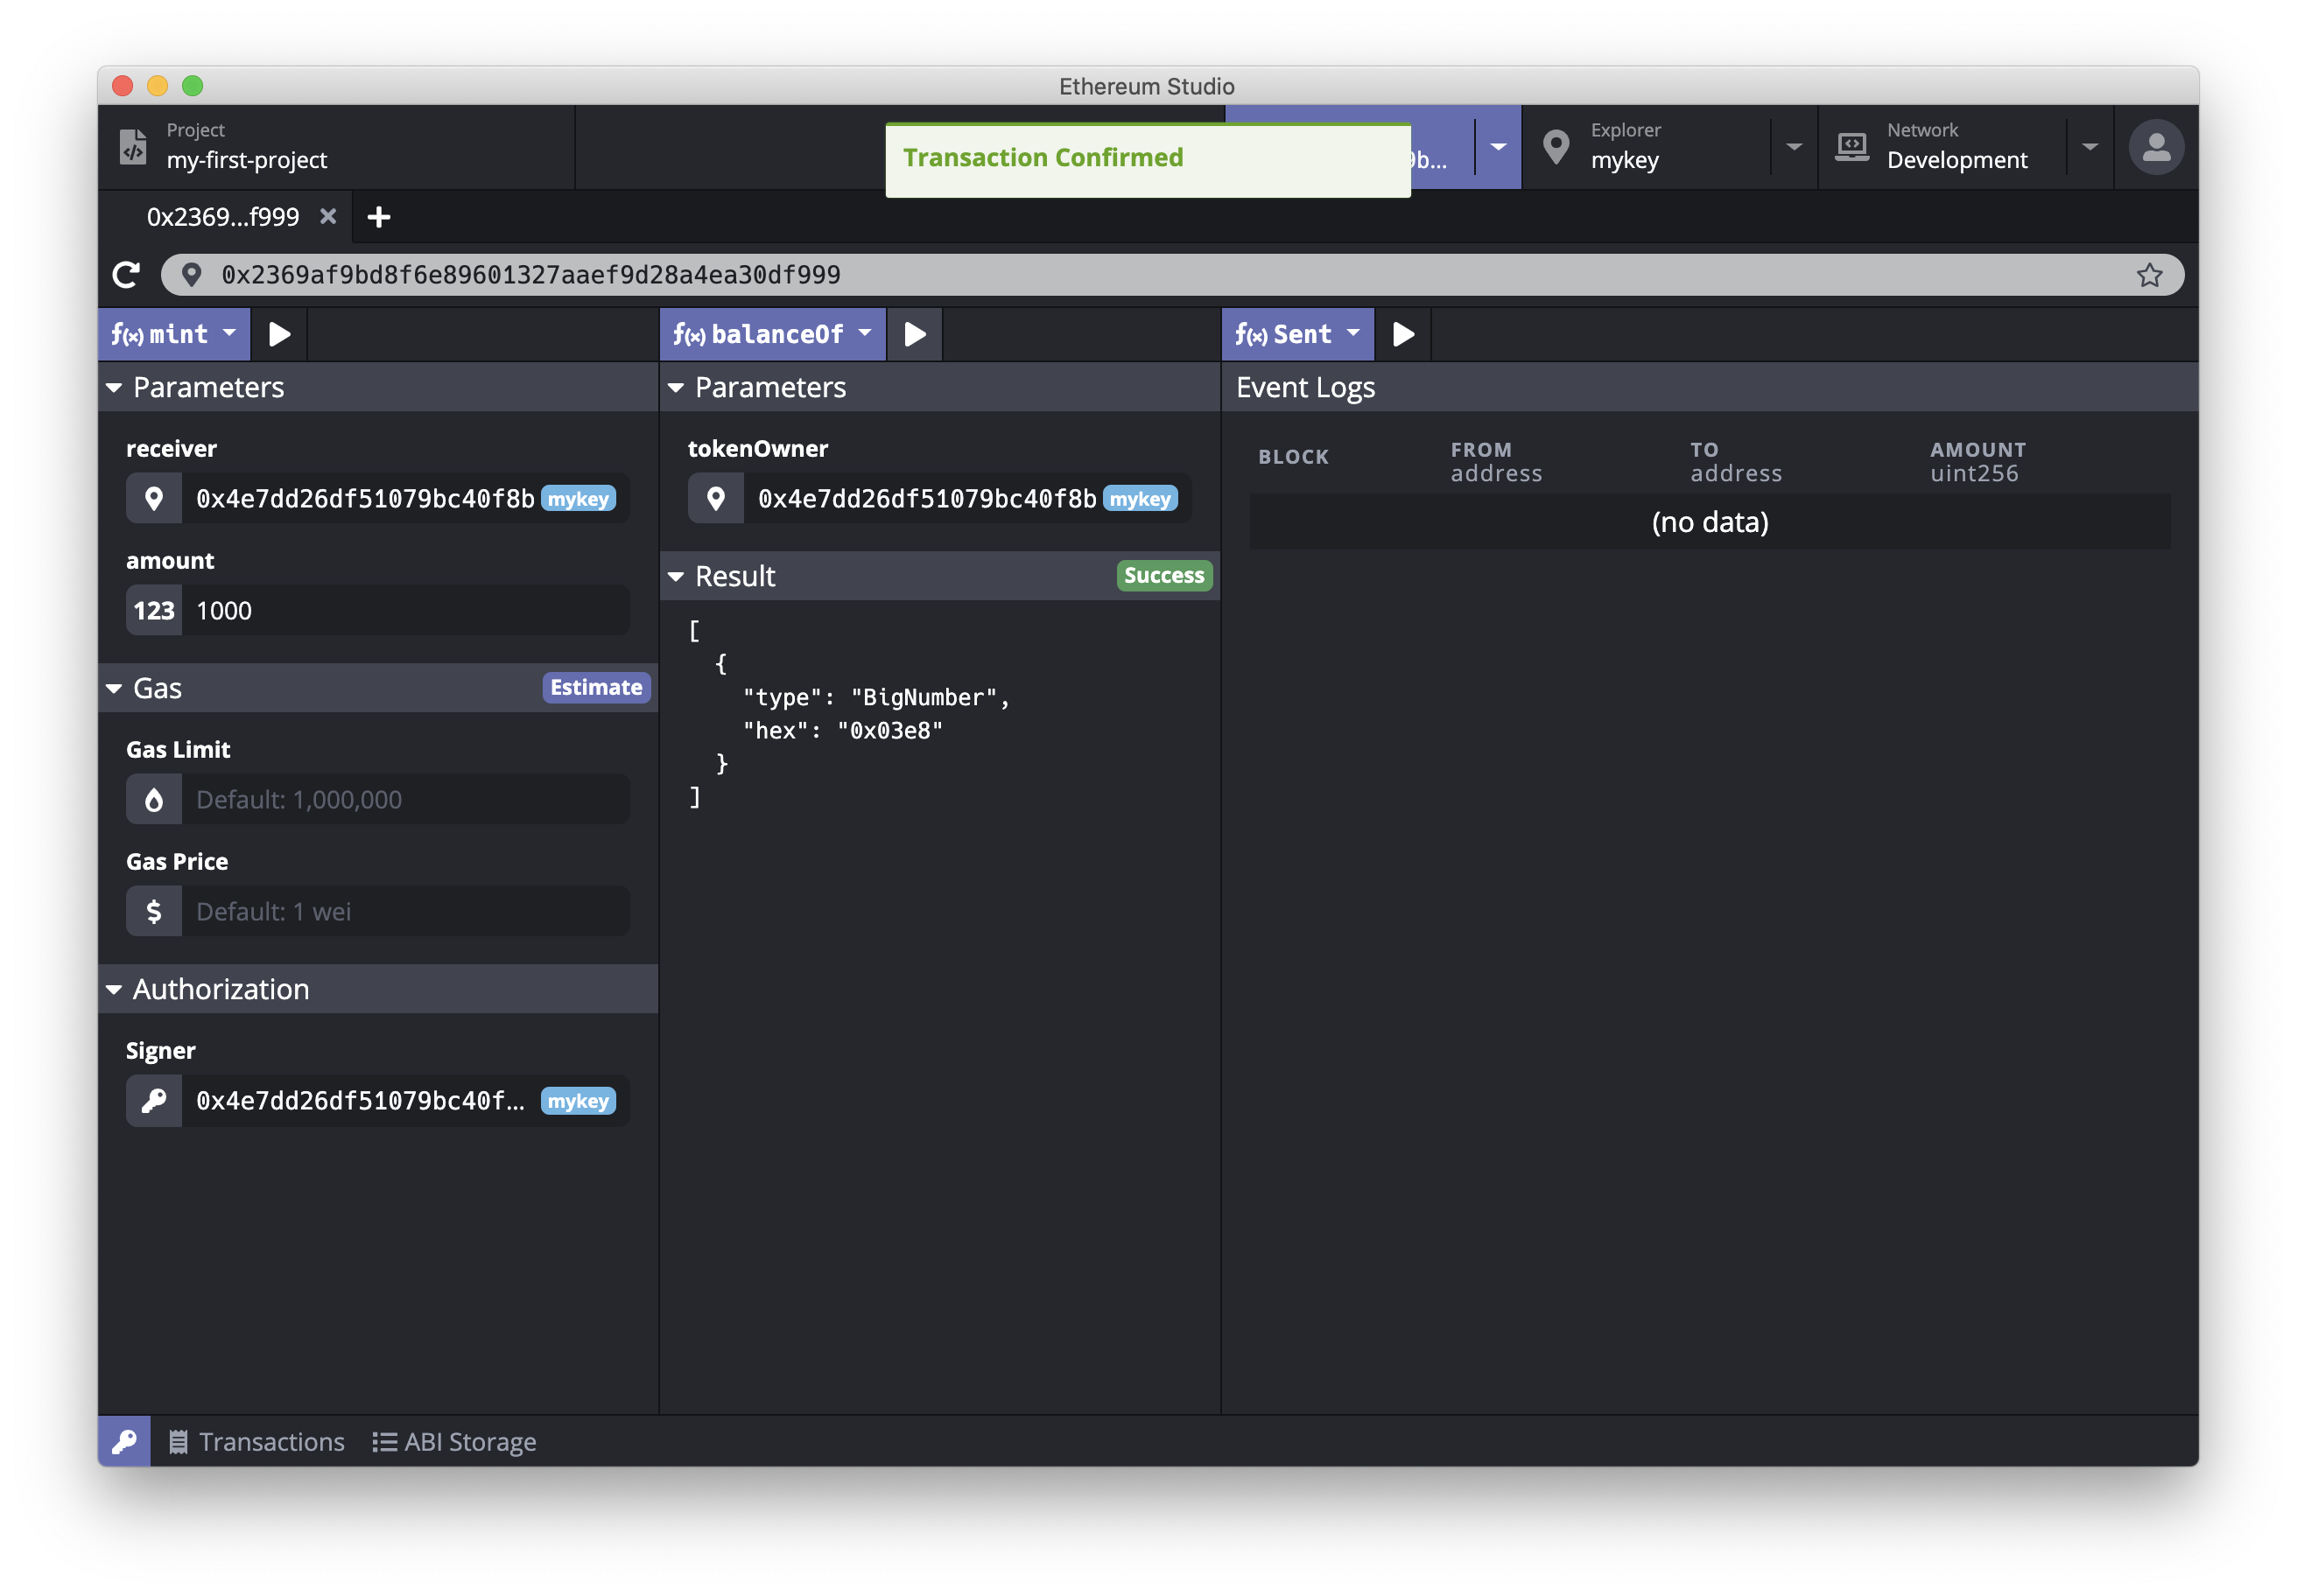
Task: Run the Sent event query play button
Action: [x=1402, y=334]
